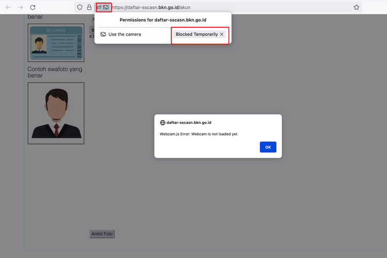This screenshot has width=387, height=258.
Task: Click the Webcam.js Error message text
Action: [199, 134]
